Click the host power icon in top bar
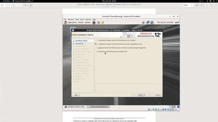 pos(214,1)
